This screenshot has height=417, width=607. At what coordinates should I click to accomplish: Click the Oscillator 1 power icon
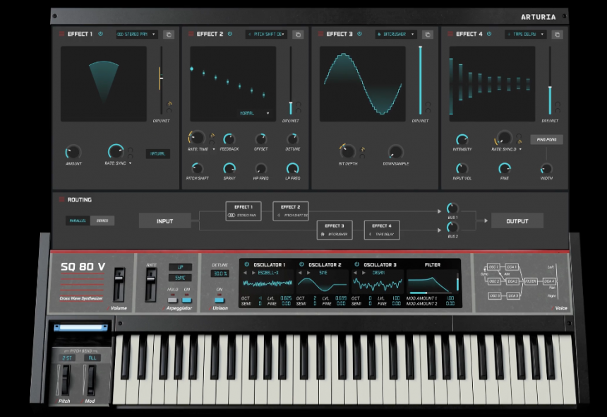click(246, 264)
